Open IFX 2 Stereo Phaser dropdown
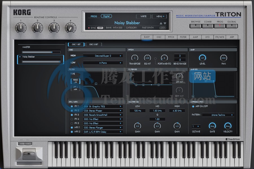Image resolution: width=254 pixels, height=169 pixels. pos(103,111)
